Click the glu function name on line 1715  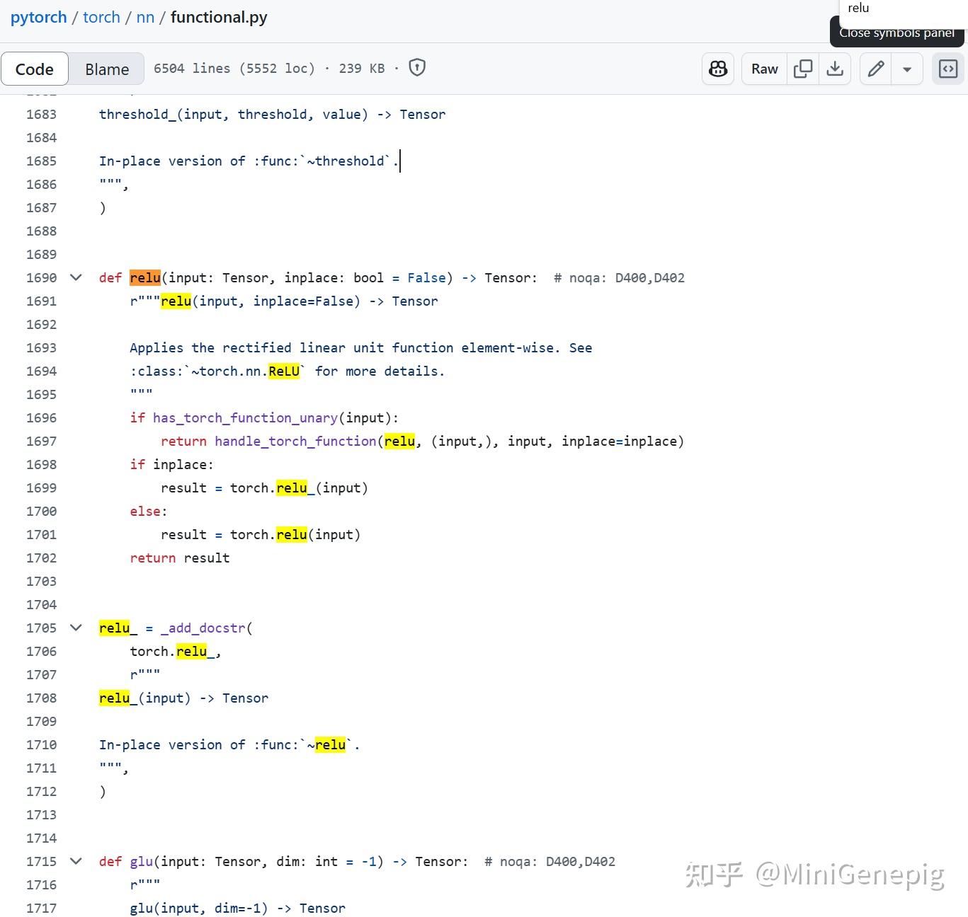(142, 861)
